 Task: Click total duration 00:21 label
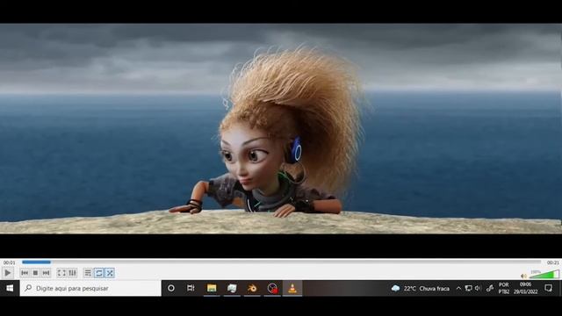pos(552,262)
